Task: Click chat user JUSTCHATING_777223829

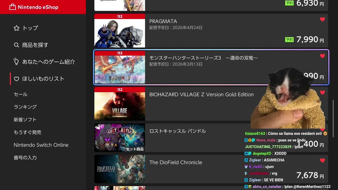Action: [268, 147]
